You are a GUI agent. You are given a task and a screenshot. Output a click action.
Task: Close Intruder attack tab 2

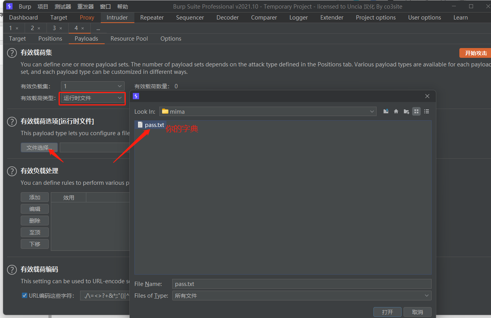pos(39,29)
